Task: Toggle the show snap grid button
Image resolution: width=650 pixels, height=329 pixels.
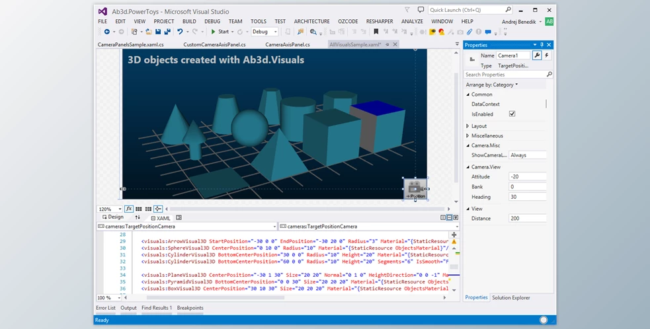Action: 138,209
